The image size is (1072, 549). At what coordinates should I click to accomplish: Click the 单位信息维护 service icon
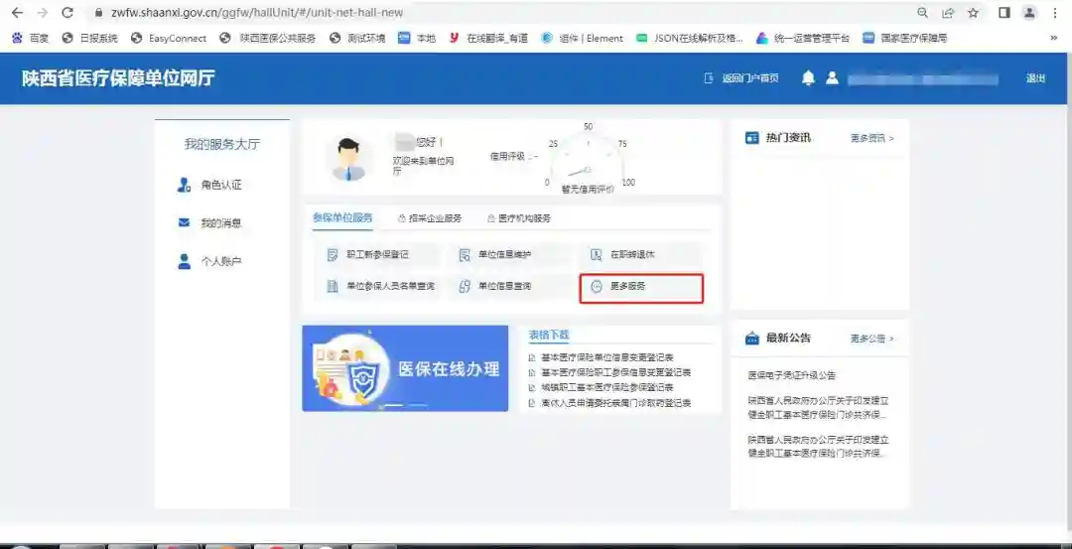tap(465, 255)
